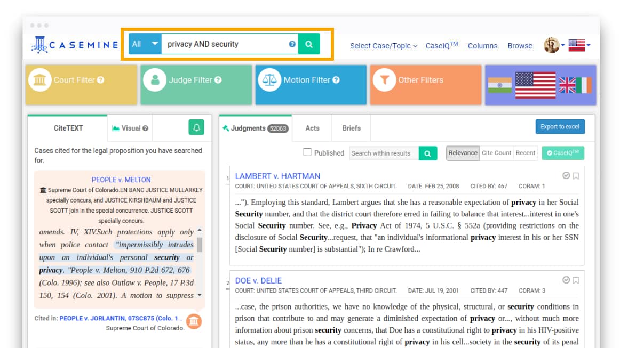Bookmark the LAMBERT v. HARTMAN case
The width and height of the screenshot is (620, 348).
click(576, 176)
